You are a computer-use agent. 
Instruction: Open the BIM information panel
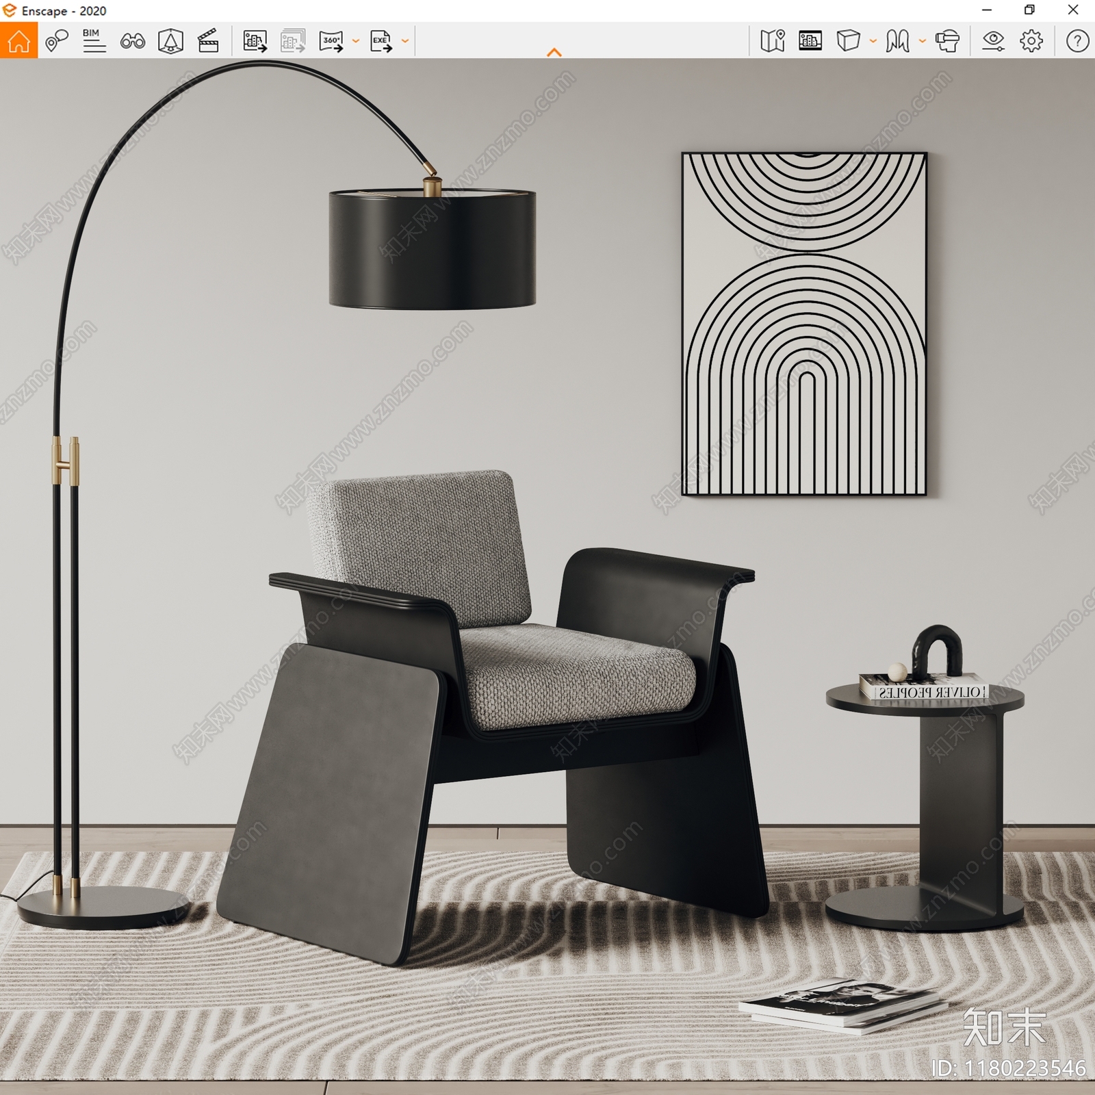click(94, 41)
